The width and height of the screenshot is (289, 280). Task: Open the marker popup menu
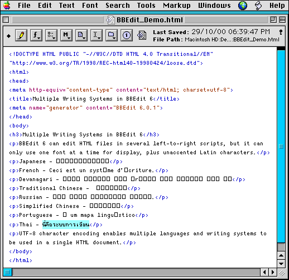tap(66, 35)
